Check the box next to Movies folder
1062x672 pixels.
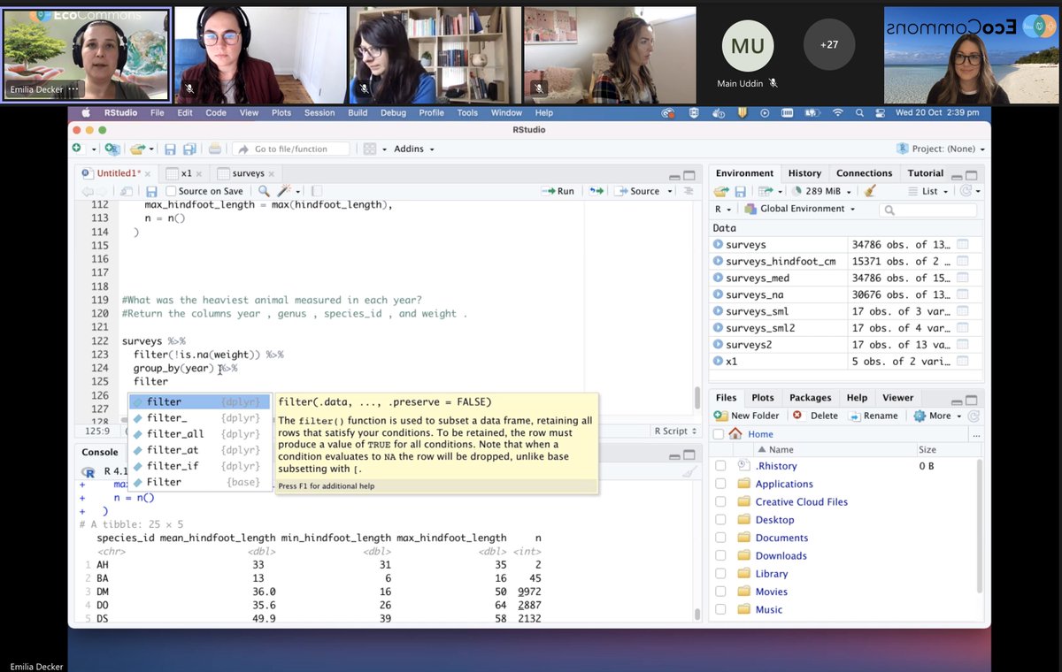point(720,592)
